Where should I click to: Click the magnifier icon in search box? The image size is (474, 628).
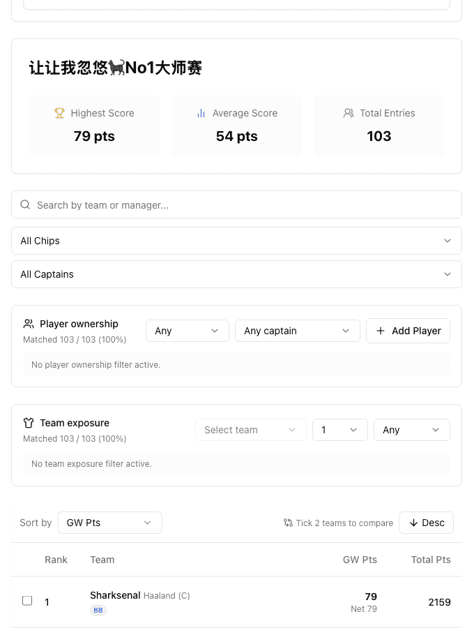click(x=25, y=204)
